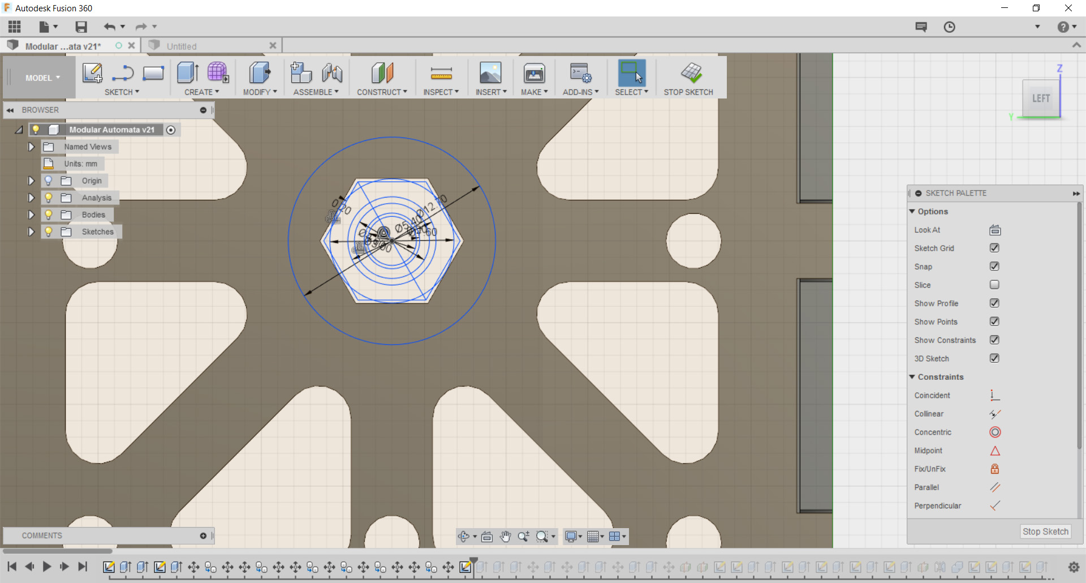Viewport: 1086px width, 583px height.
Task: Toggle visibility bulb for Bodies folder
Action: click(x=49, y=215)
